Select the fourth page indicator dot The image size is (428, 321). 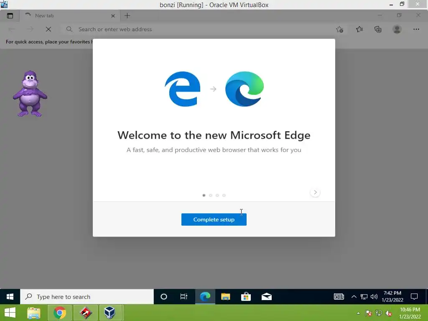click(224, 195)
